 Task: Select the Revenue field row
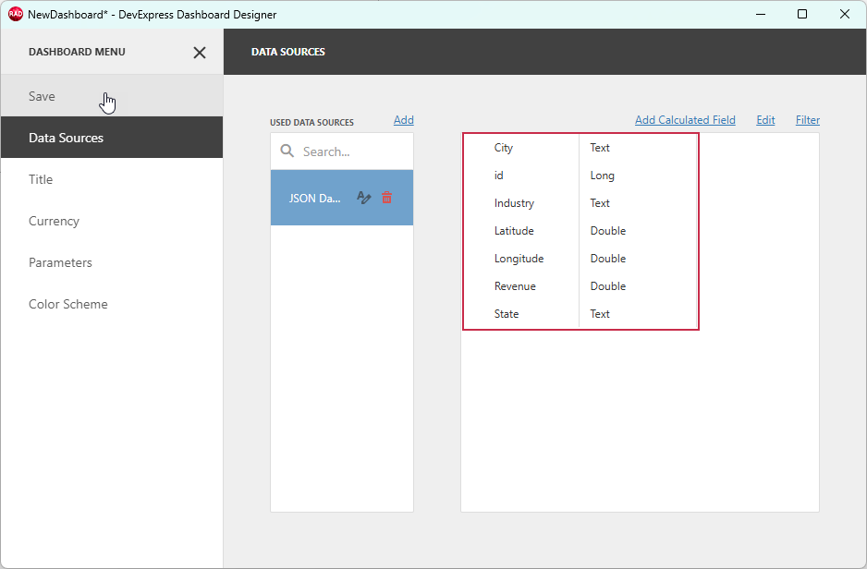[518, 285]
